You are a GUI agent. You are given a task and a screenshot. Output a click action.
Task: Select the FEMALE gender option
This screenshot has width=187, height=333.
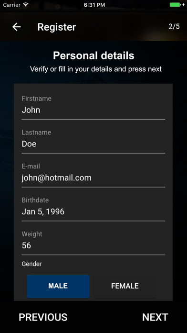point(125,286)
